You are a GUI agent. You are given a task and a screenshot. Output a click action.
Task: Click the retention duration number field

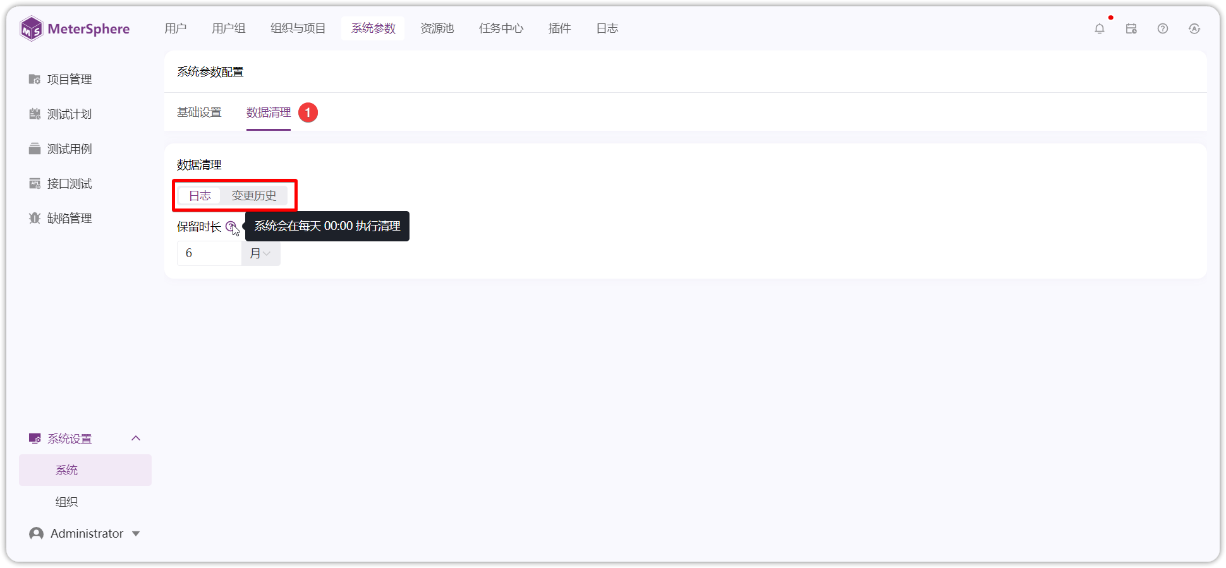tap(209, 253)
